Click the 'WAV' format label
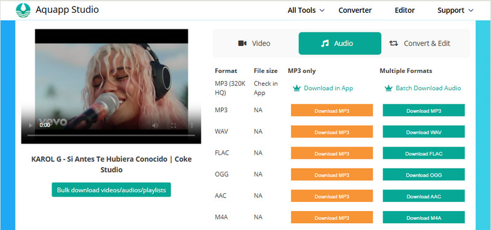The height and width of the screenshot is (230, 491). 222,131
